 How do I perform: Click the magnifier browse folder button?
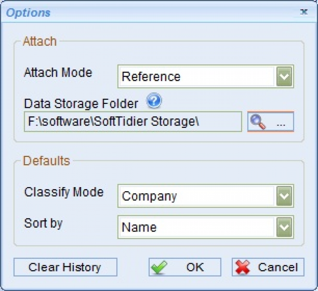coord(271,122)
